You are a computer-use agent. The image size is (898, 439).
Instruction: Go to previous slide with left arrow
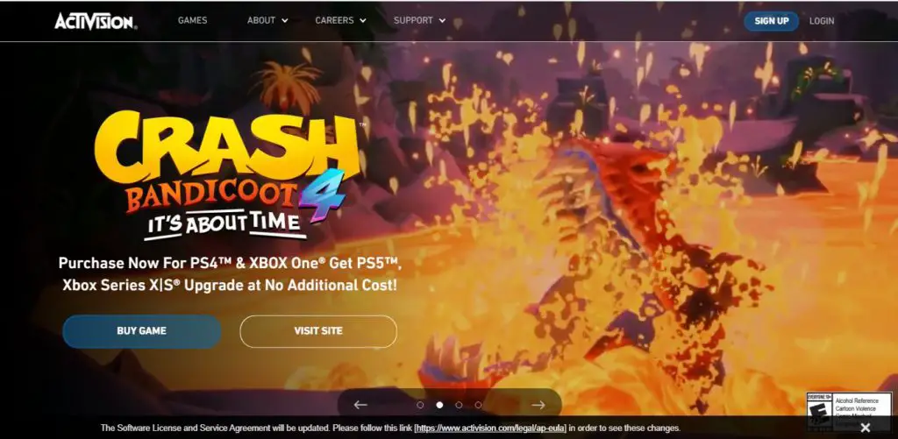pyautogui.click(x=360, y=405)
